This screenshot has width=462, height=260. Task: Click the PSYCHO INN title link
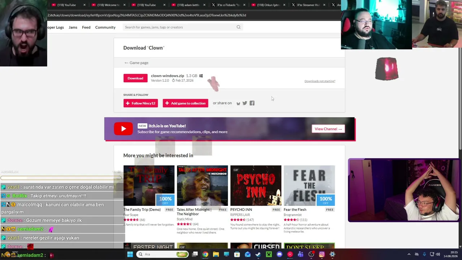pyautogui.click(x=241, y=210)
